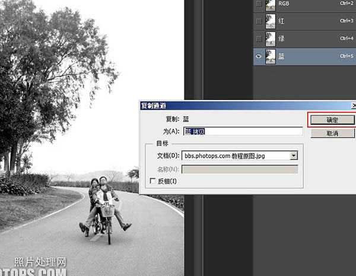Screen dimensions: 356x276
Task: Select the 红 channel thumbnail
Action: (x=271, y=21)
